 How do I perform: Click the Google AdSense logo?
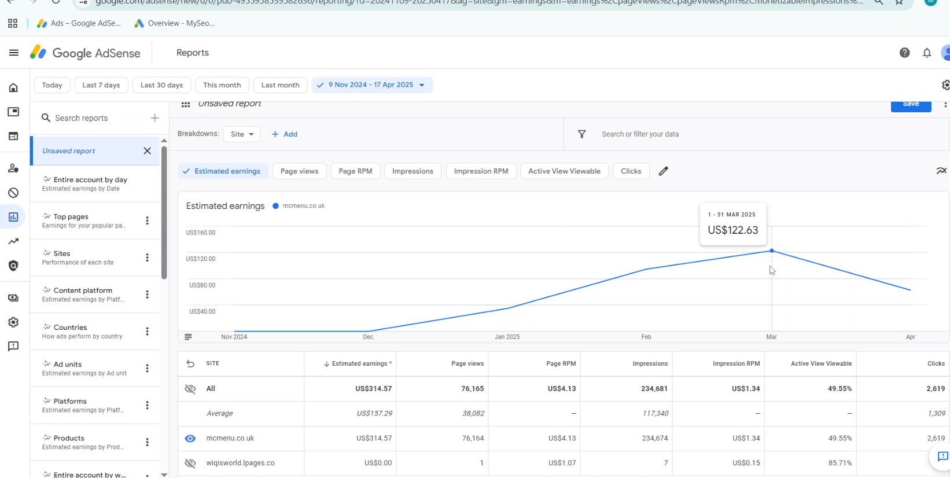(85, 53)
